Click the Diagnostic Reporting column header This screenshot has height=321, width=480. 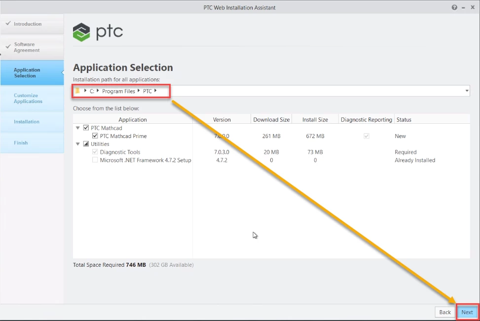[x=366, y=120]
